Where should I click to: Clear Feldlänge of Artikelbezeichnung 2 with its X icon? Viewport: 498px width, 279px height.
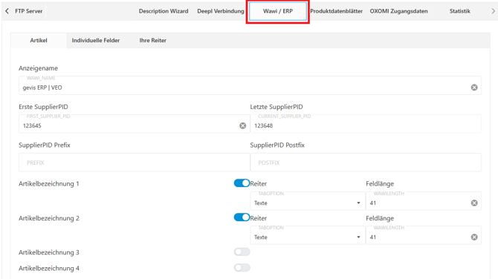tap(474, 237)
